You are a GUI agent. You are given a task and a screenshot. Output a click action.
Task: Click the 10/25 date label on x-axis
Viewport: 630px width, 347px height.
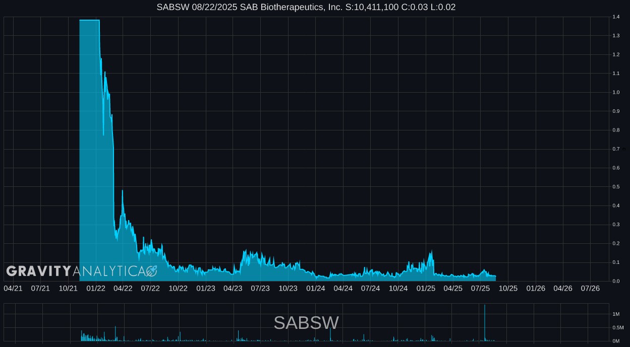point(508,288)
